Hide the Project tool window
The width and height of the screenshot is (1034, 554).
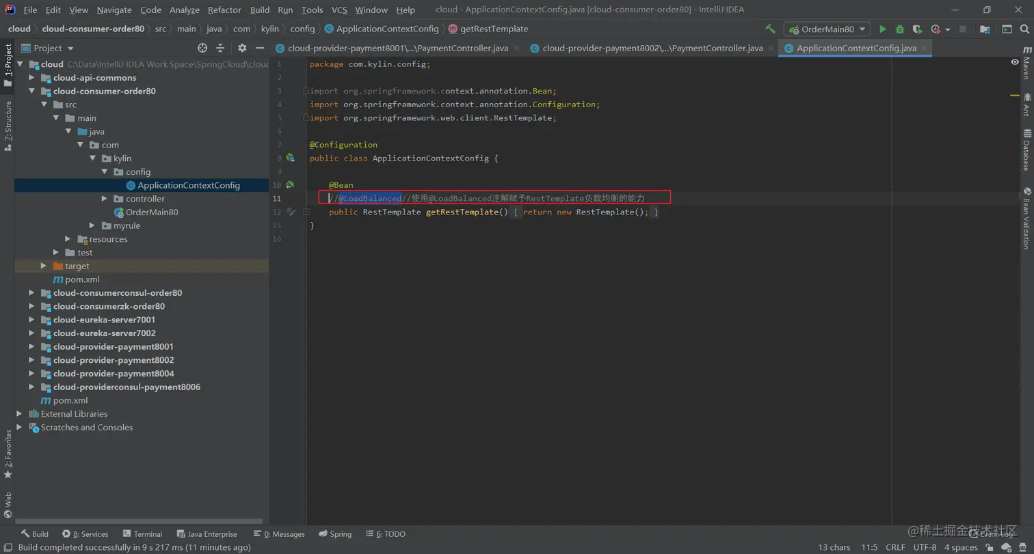(260, 48)
